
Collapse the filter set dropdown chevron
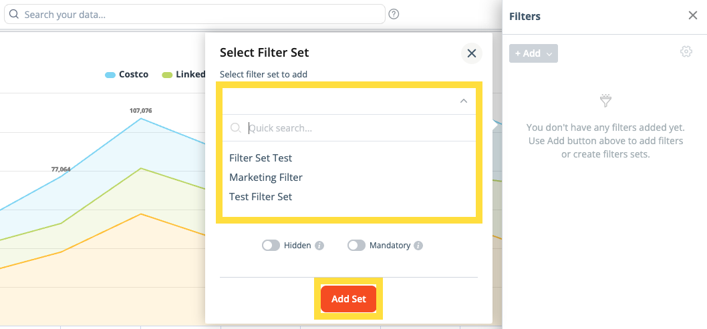(463, 101)
